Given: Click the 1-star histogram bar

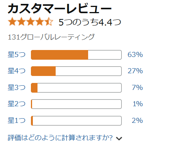Looking at the screenshot, I should (x=76, y=121).
